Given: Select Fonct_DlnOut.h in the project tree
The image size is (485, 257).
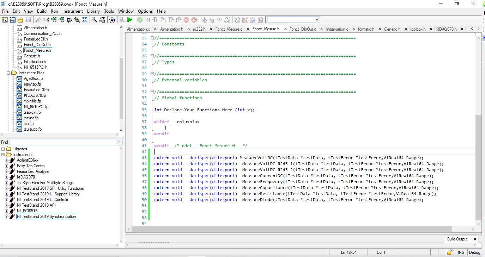Looking at the screenshot, I should coord(37,44).
